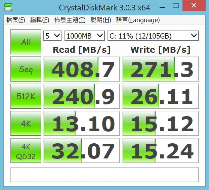Start the 4K QD32 benchmark test
This screenshot has height=190, width=209.
26,150
